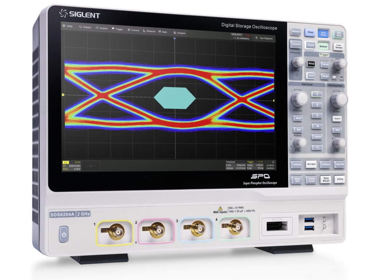The image size is (373, 280).
Task: Open the on-screen Acquire menu
Action: pyautogui.click(x=102, y=28)
